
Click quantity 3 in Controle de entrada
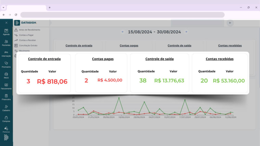coord(28,81)
